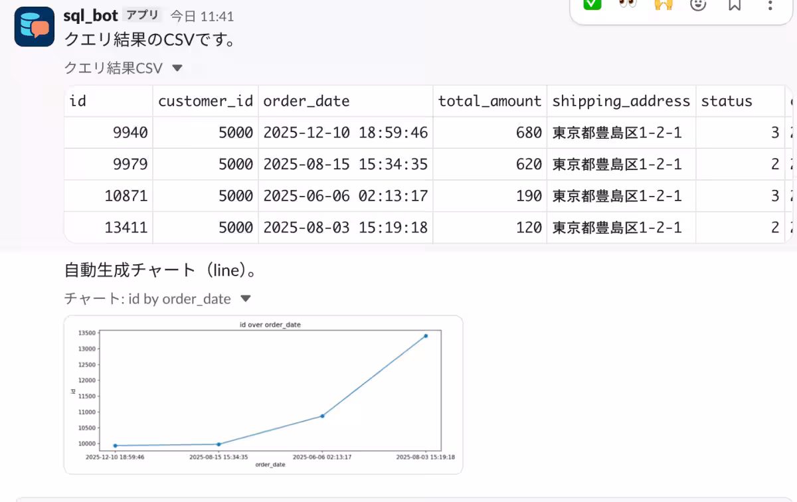
Task: Click the shipping_address column header
Action: coord(621,101)
